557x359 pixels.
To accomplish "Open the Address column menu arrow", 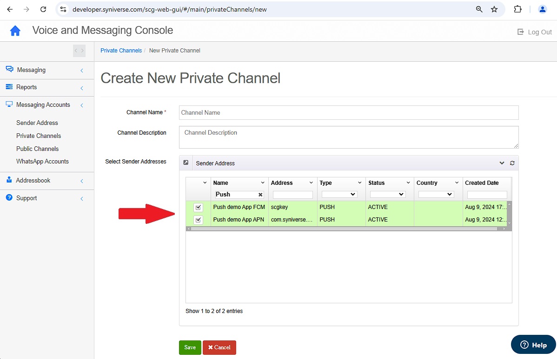I will (x=311, y=183).
